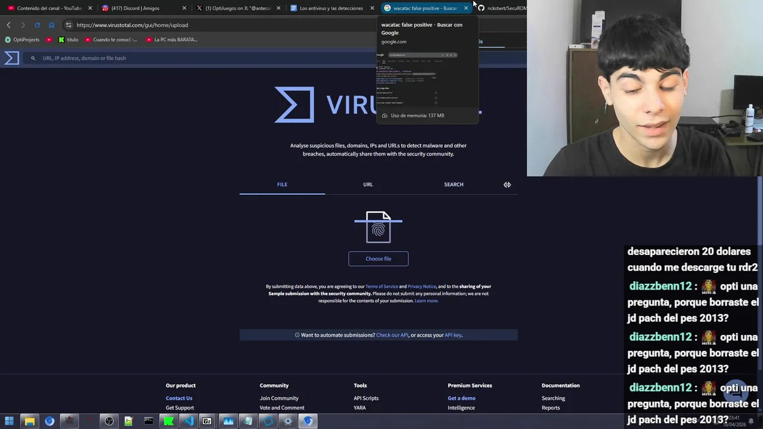Open Contact Us in footer

pos(179,399)
